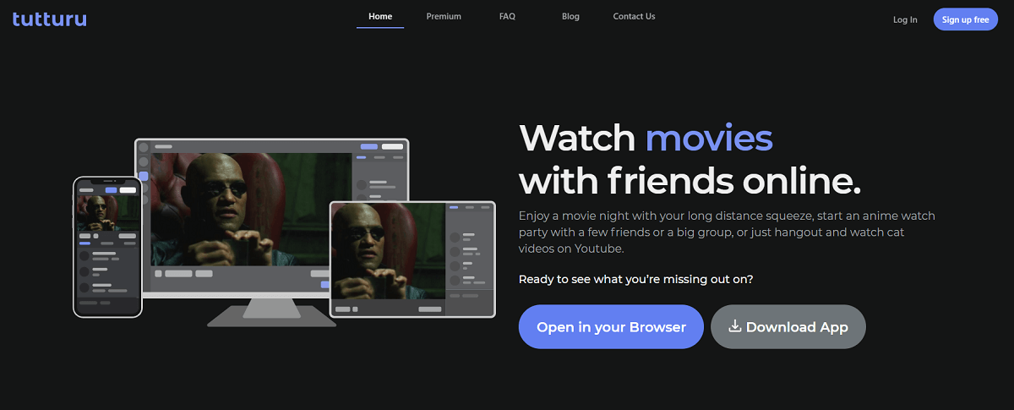Viewport: 1014px width, 410px height.
Task: Navigate to the Blog
Action: 570,17
